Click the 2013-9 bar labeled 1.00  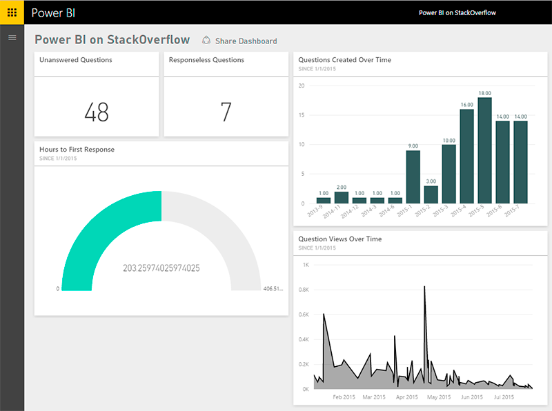(324, 201)
